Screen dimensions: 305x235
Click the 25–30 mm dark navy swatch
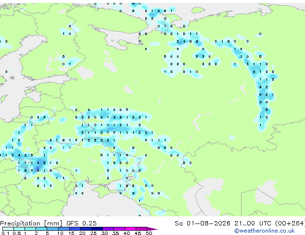[x=97, y=229]
